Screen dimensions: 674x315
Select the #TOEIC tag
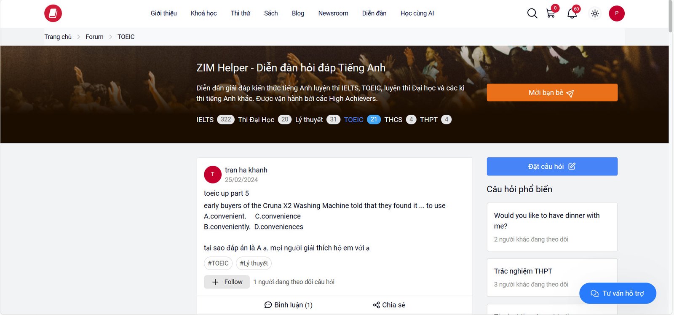[218, 264]
